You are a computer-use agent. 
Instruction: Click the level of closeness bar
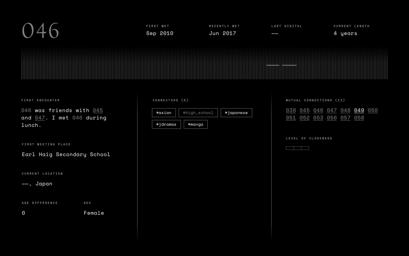[297, 148]
